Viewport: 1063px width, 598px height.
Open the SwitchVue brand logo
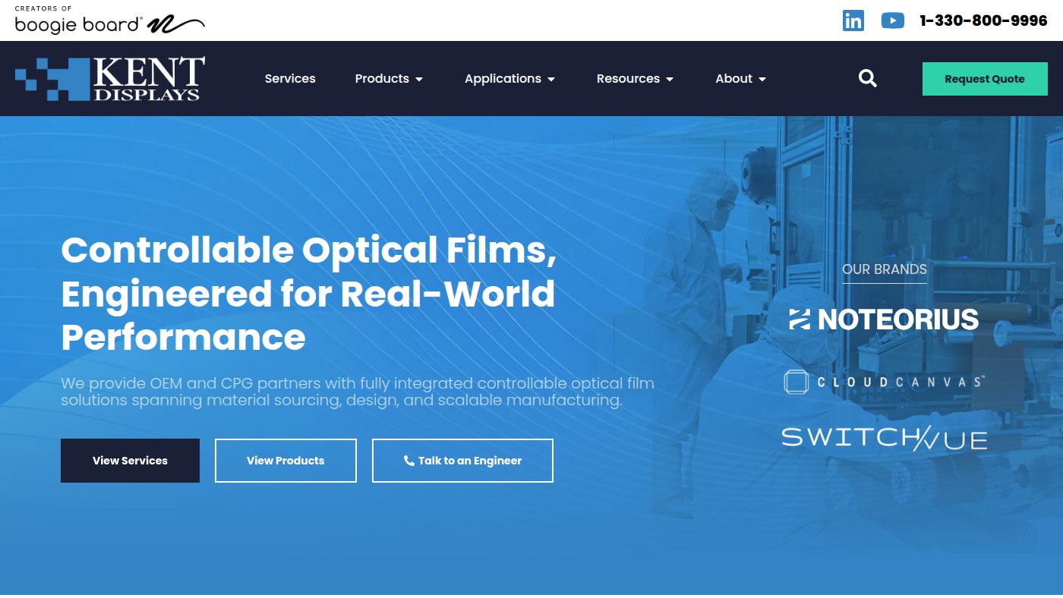(x=884, y=439)
